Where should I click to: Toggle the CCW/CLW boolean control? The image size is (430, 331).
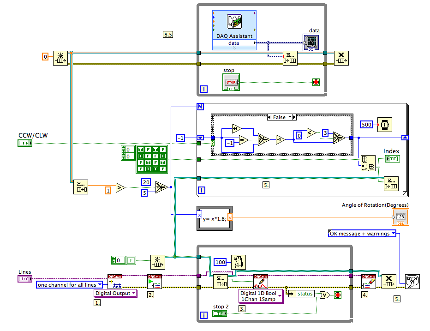coord(25,143)
